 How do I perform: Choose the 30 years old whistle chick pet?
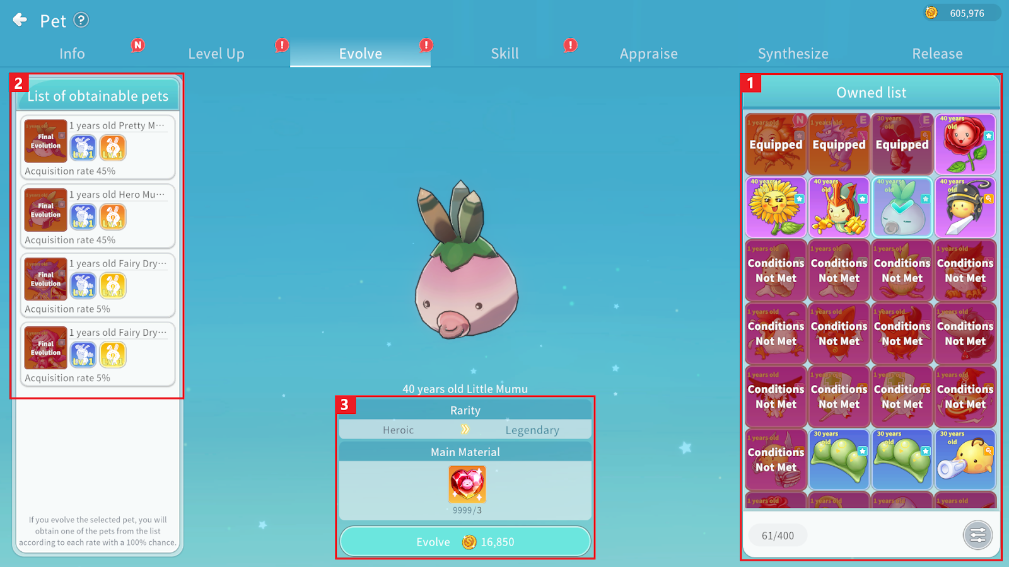pos(965,459)
